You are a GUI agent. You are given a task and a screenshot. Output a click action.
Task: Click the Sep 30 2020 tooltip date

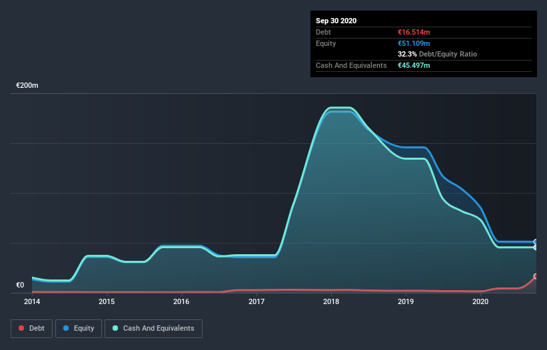336,21
